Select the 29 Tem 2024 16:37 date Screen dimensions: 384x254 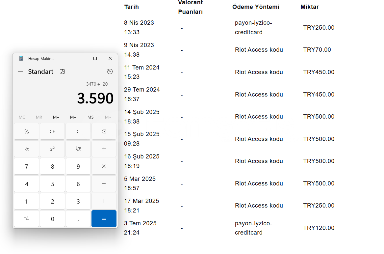(x=142, y=95)
